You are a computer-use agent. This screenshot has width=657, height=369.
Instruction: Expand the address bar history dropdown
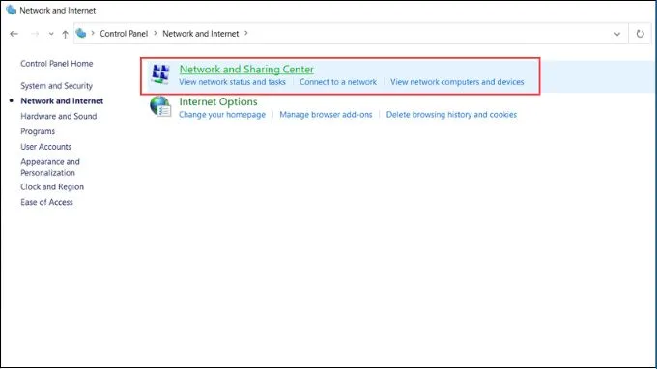[617, 34]
